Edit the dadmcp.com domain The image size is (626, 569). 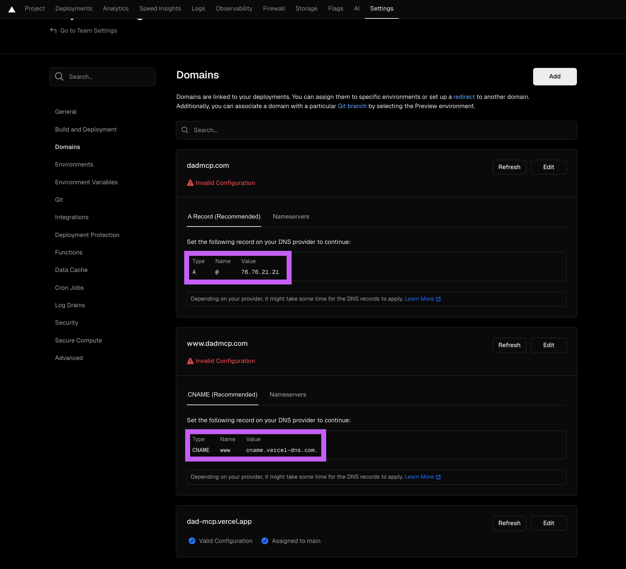pyautogui.click(x=549, y=167)
